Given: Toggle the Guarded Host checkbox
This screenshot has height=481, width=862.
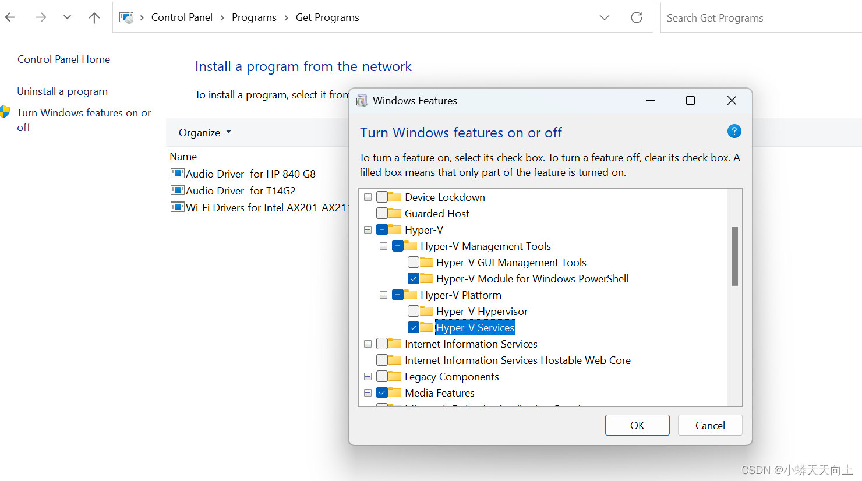Looking at the screenshot, I should click(x=382, y=213).
